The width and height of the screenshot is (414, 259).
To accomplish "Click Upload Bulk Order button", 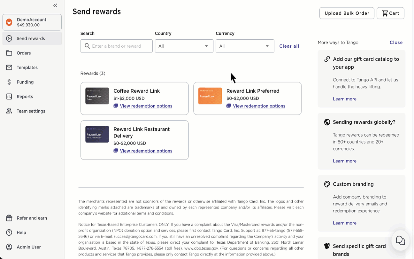I will tap(347, 13).
